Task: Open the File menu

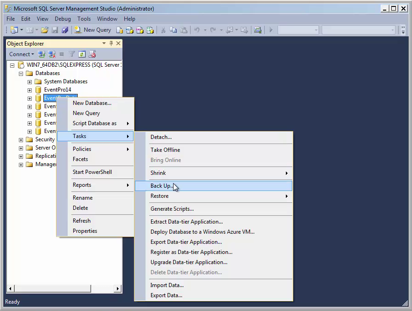Action: point(11,19)
